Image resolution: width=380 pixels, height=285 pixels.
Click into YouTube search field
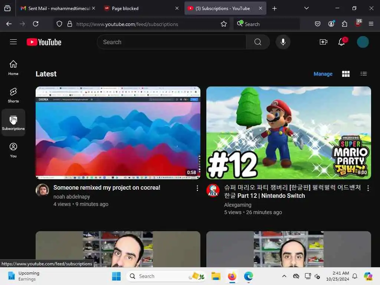point(171,42)
